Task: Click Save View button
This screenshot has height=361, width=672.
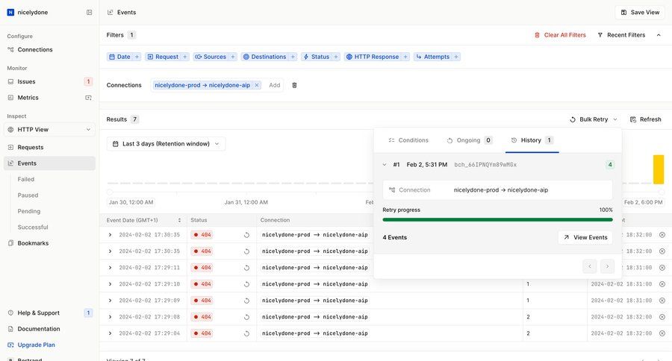Action: coord(640,13)
